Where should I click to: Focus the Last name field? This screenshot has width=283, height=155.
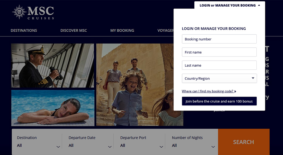point(219,65)
